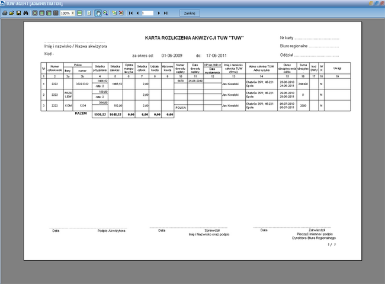385x284 pixels.
Task: Click the delete page red X icon
Action: tap(121, 13)
